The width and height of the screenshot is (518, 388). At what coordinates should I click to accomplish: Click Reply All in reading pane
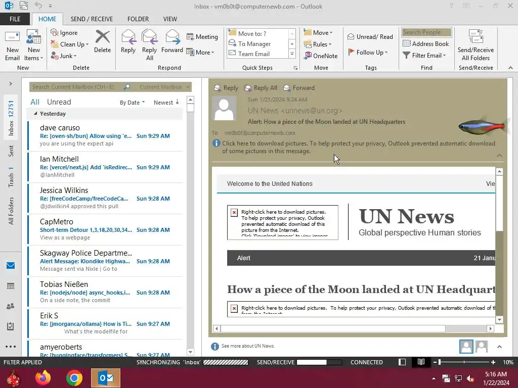pos(261,88)
